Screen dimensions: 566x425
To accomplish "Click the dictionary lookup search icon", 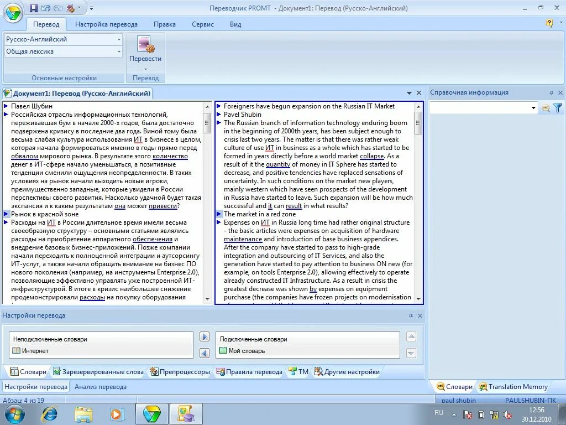I will (x=546, y=107).
